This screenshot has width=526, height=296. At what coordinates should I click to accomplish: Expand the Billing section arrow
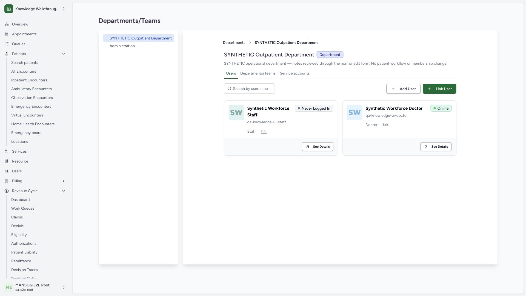coord(64,181)
